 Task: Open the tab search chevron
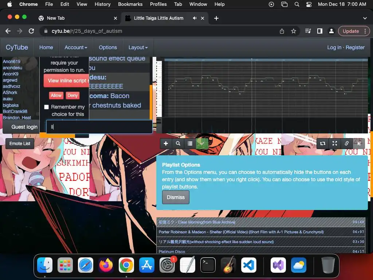[365, 18]
